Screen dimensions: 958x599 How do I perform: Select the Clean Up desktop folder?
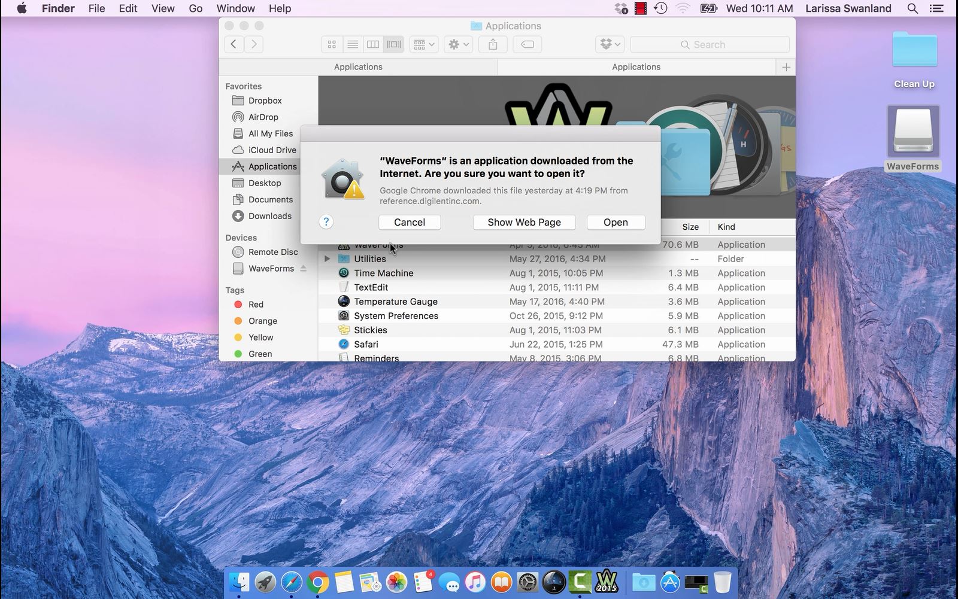pyautogui.click(x=914, y=60)
